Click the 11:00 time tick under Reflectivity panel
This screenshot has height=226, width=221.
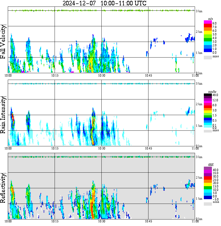click(x=195, y=221)
